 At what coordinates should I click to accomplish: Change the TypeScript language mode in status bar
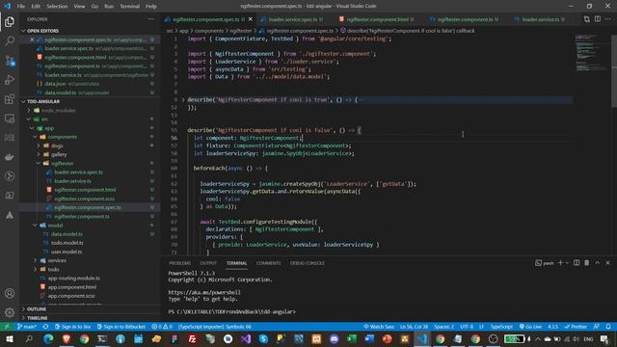click(x=501, y=327)
